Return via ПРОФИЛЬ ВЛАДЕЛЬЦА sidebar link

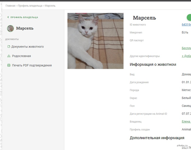click(24, 17)
